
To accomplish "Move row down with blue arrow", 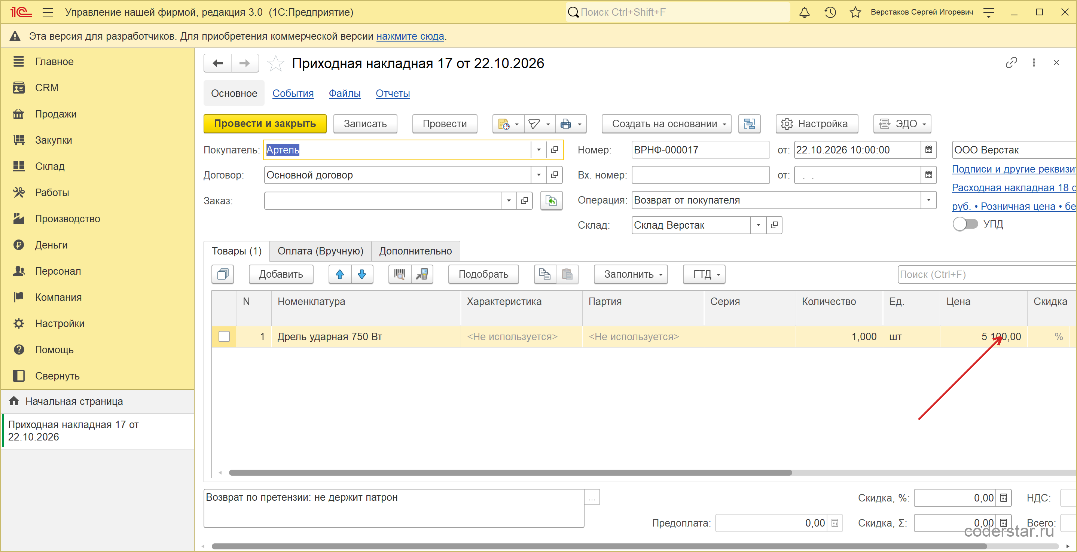I will point(362,274).
